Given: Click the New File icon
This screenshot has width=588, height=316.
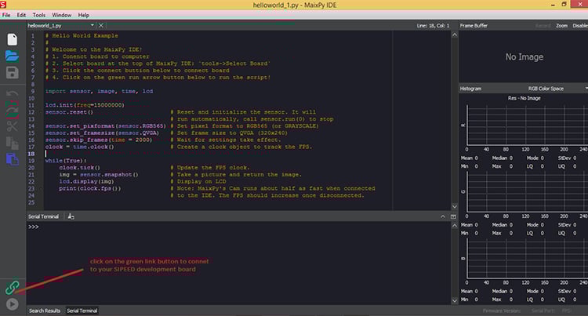Looking at the screenshot, I should click(x=12, y=38).
